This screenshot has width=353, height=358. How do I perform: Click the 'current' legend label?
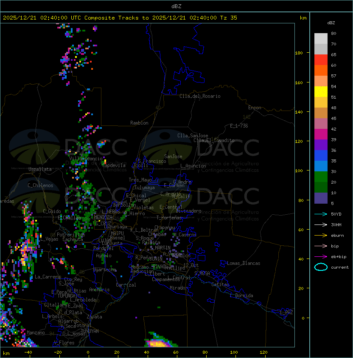click(x=340, y=267)
